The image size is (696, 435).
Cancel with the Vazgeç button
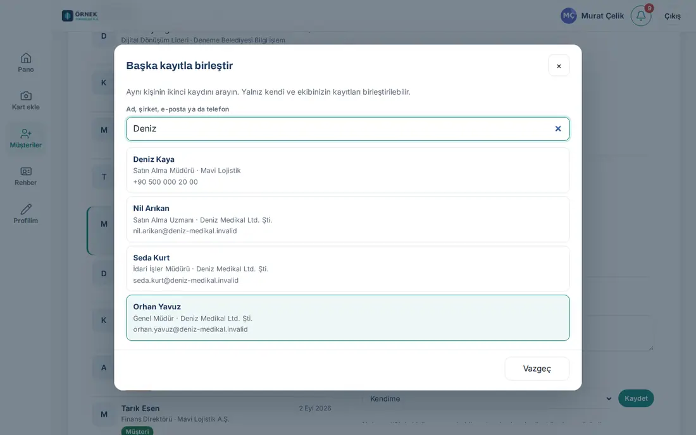(537, 369)
